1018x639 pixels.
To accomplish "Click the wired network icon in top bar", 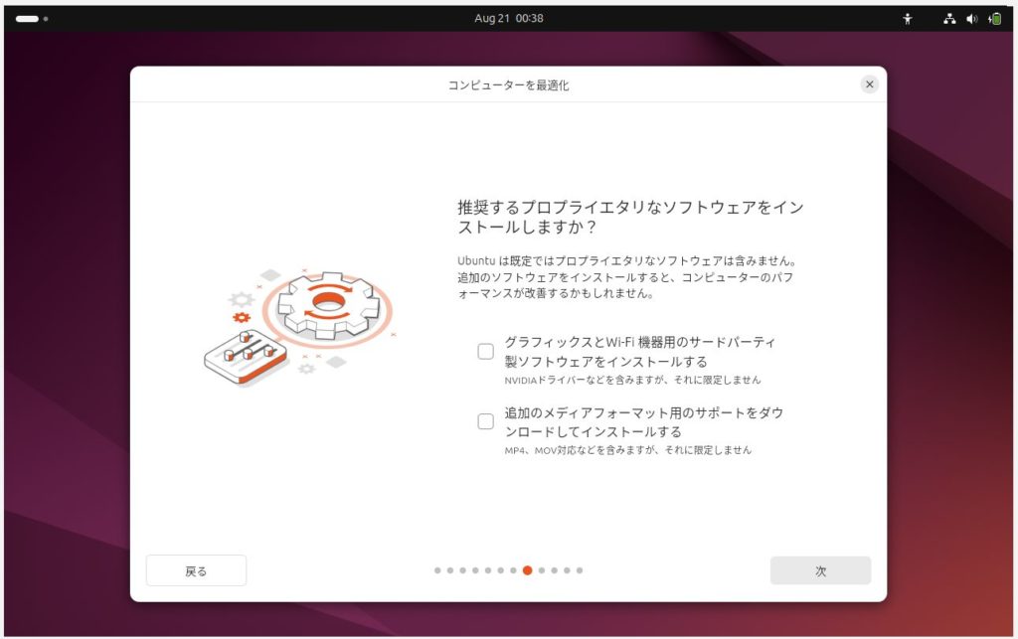I will tap(949, 19).
